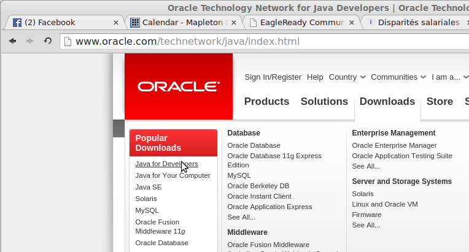Open Oracle Database 11g Express Edition
Image resolution: width=469 pixels, height=252 pixels.
coord(274,161)
